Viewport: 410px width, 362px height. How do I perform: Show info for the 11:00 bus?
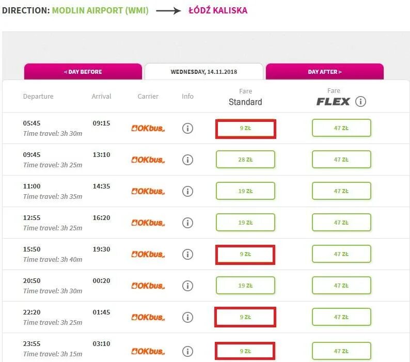pos(187,191)
